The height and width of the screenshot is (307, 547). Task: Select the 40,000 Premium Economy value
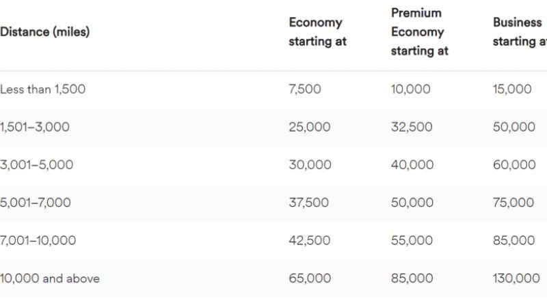pyautogui.click(x=412, y=164)
